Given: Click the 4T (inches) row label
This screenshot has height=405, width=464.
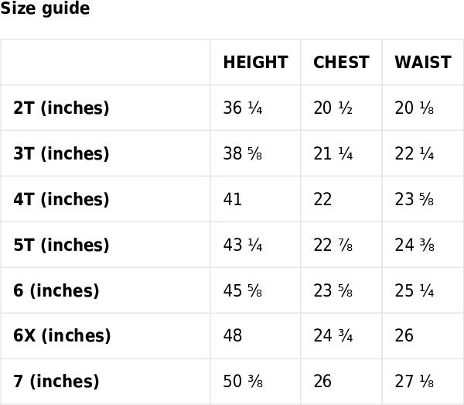Looking at the screenshot, I should click(61, 199).
